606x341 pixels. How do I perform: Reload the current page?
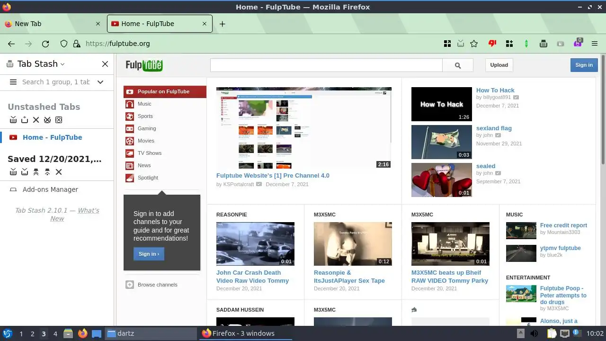[45, 44]
